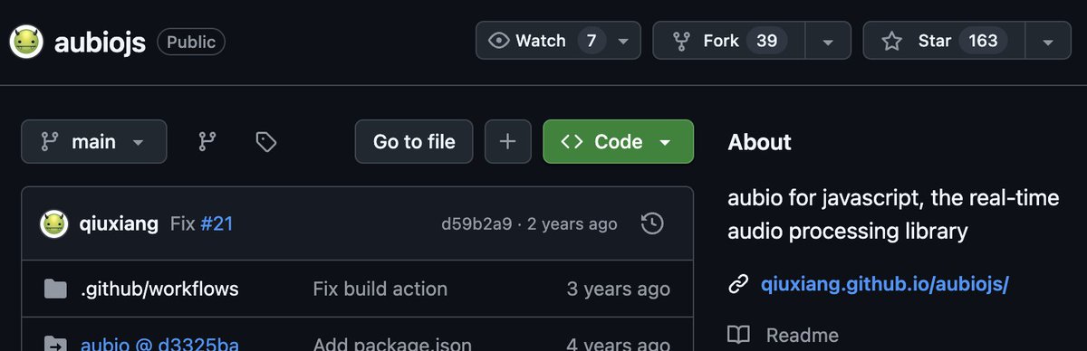
Task: Click the 3 years ago timestamp
Action: point(619,289)
